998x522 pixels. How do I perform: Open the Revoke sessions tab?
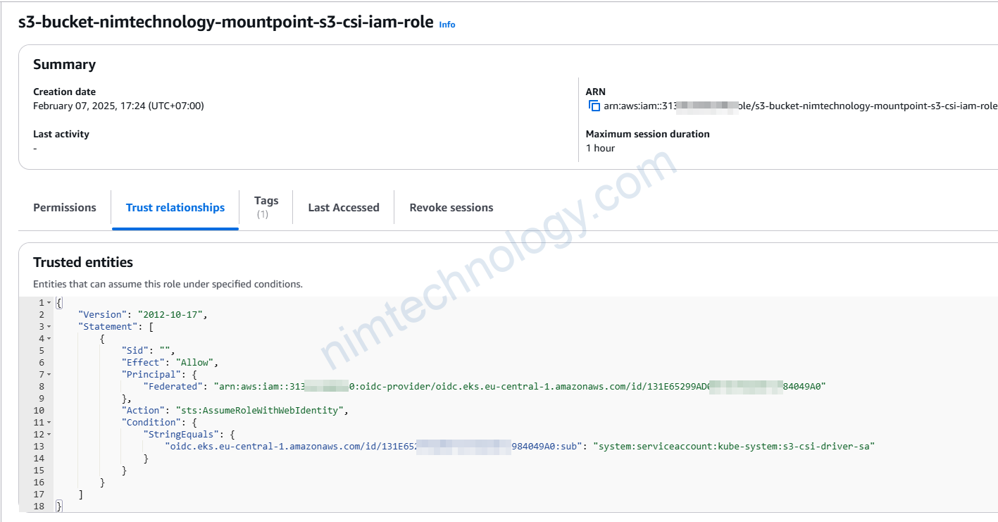pyautogui.click(x=451, y=208)
